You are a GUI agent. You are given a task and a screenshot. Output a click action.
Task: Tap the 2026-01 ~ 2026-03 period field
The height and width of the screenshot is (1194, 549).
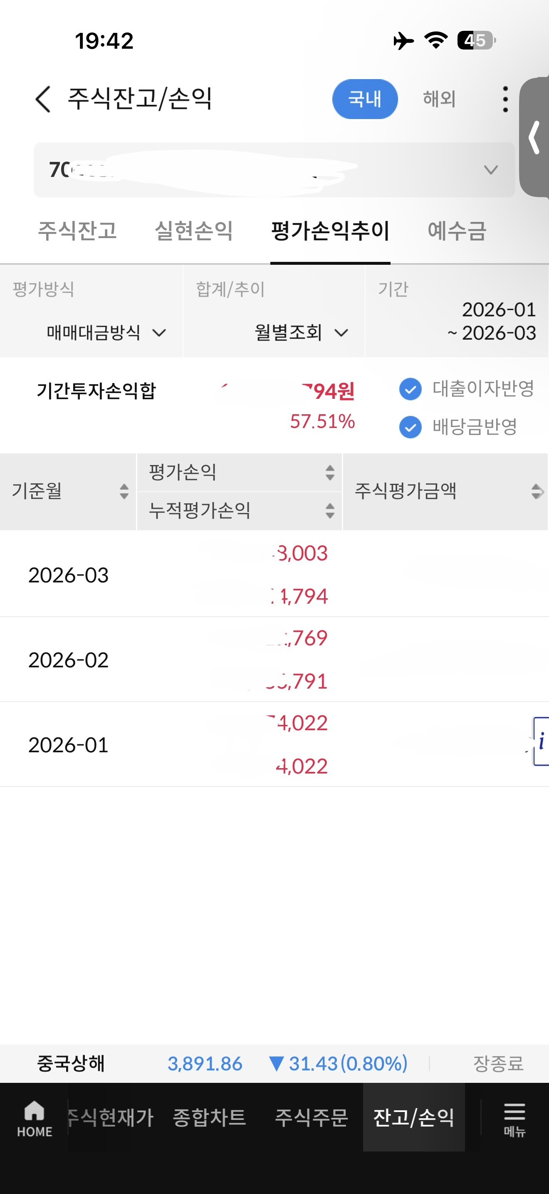pos(491,321)
